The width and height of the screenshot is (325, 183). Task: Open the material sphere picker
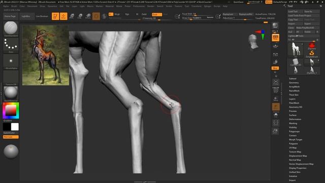click(x=11, y=94)
